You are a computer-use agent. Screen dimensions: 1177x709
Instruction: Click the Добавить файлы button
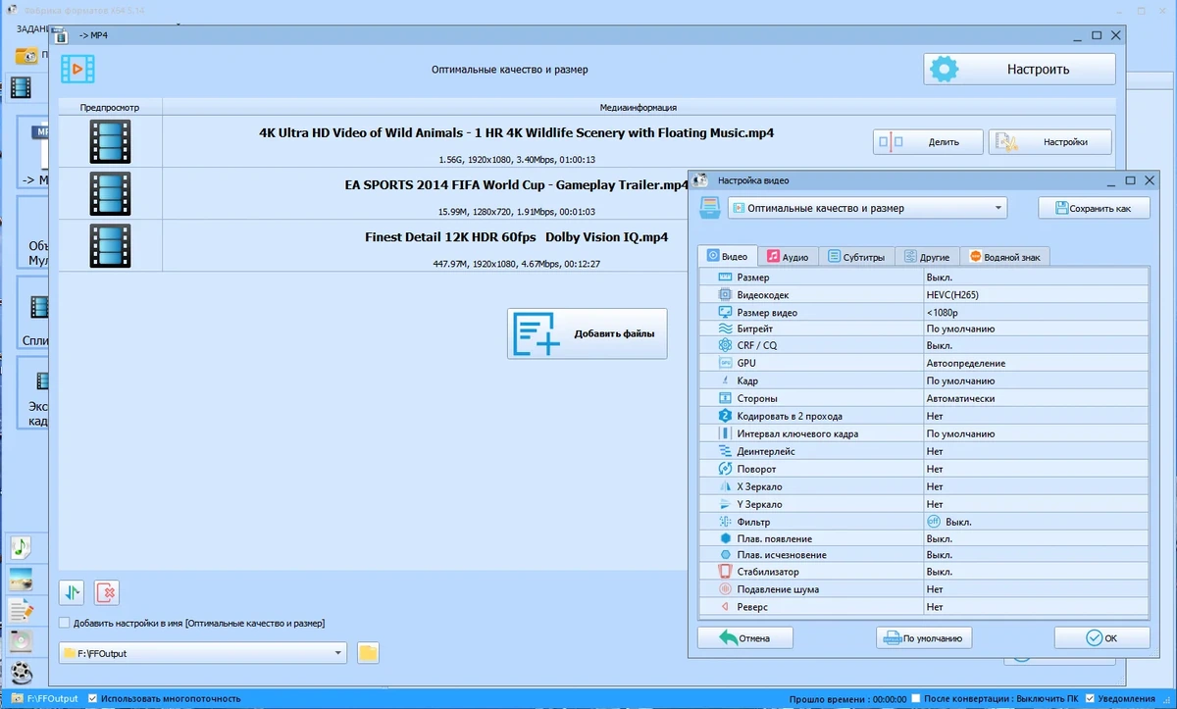pyautogui.click(x=587, y=333)
